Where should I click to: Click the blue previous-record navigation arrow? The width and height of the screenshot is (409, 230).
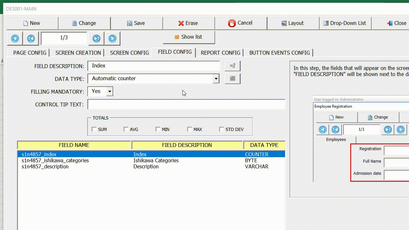click(x=15, y=38)
